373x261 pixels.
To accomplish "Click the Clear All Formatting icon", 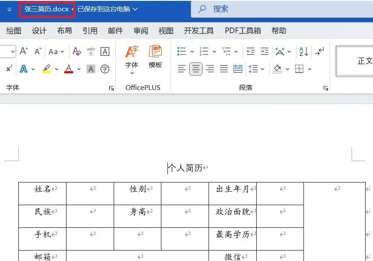I will tap(77, 52).
